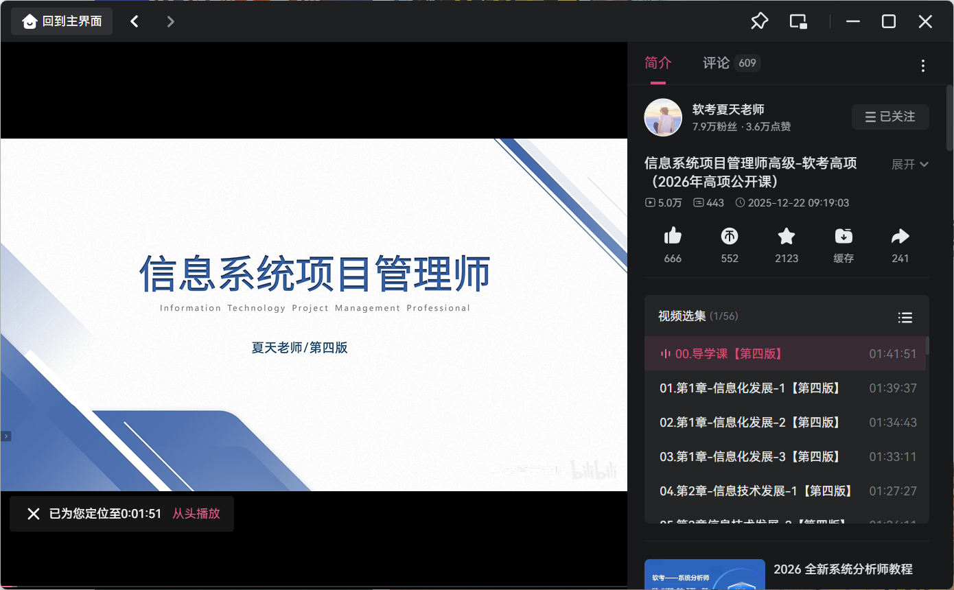The height and width of the screenshot is (590, 954).
Task: Switch to mini-player mode icon
Action: tap(798, 21)
